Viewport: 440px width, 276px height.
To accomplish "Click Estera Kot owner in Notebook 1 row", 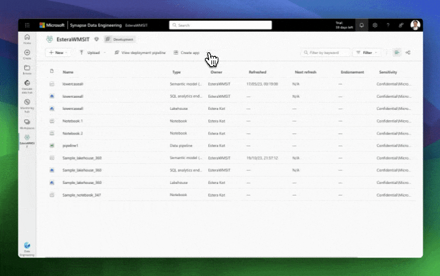I will pos(217,121).
